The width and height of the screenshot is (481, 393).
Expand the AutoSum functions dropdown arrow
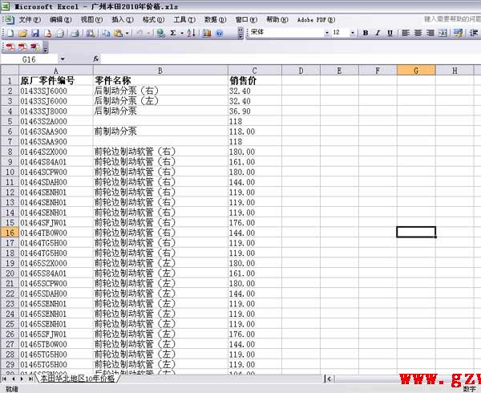pos(182,33)
